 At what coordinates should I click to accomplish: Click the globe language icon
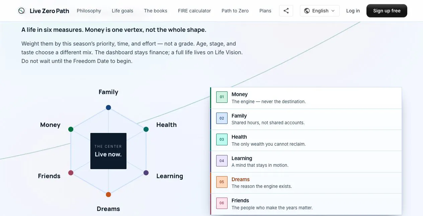307,11
